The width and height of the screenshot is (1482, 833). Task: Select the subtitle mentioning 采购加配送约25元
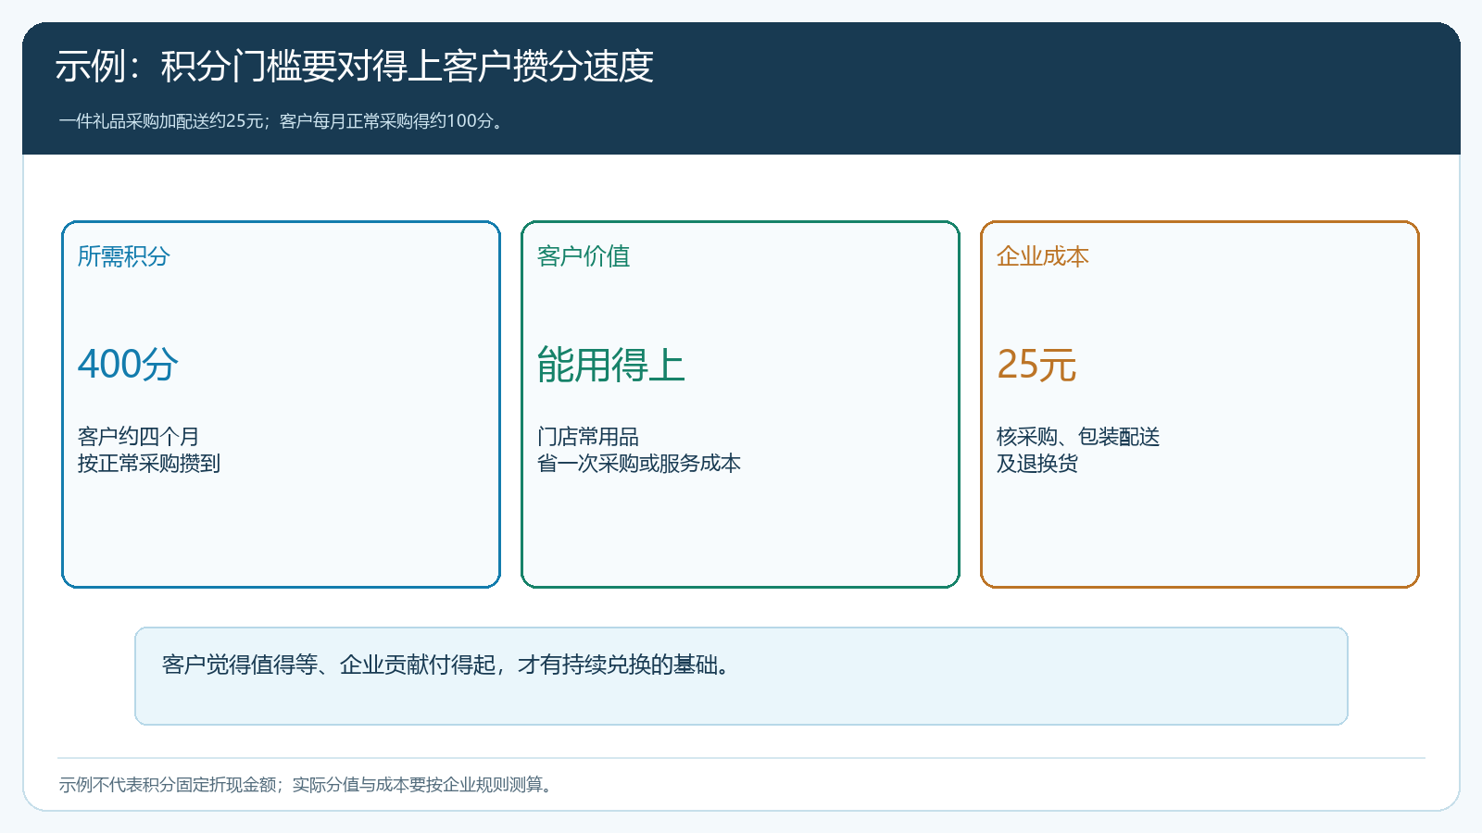(x=283, y=121)
